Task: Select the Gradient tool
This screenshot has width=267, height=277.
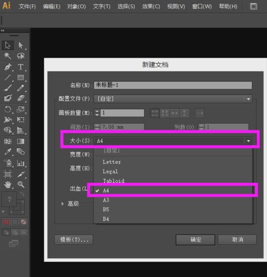Action: [x=21, y=141]
